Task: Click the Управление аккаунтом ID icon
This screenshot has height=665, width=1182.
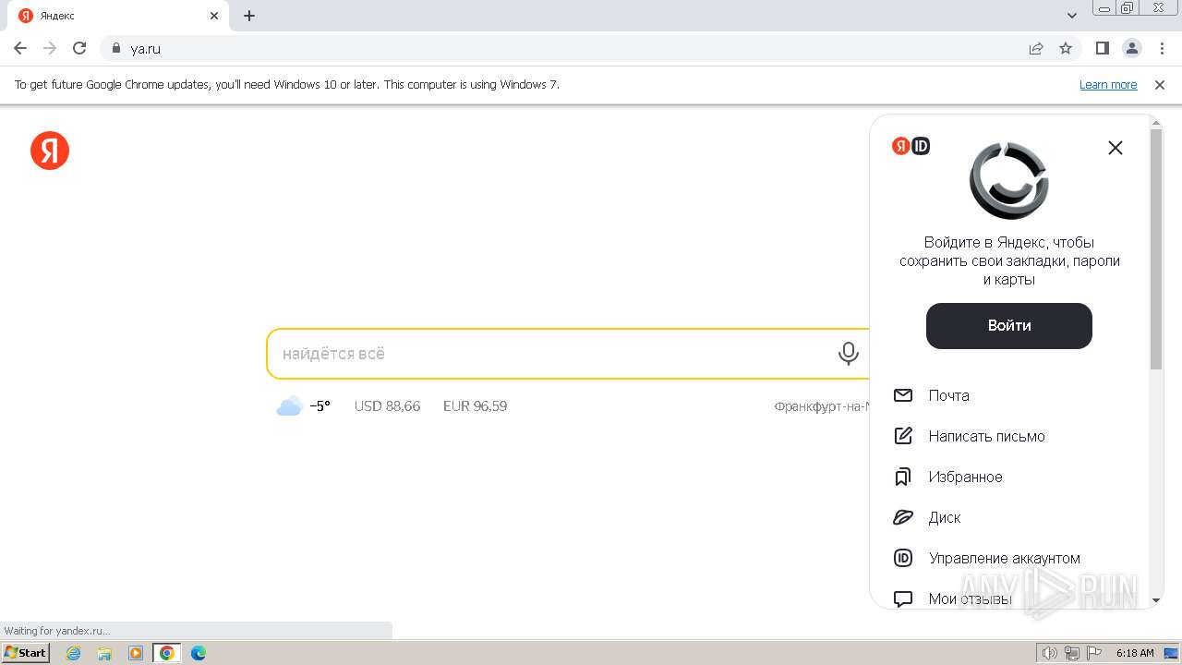Action: (x=903, y=558)
